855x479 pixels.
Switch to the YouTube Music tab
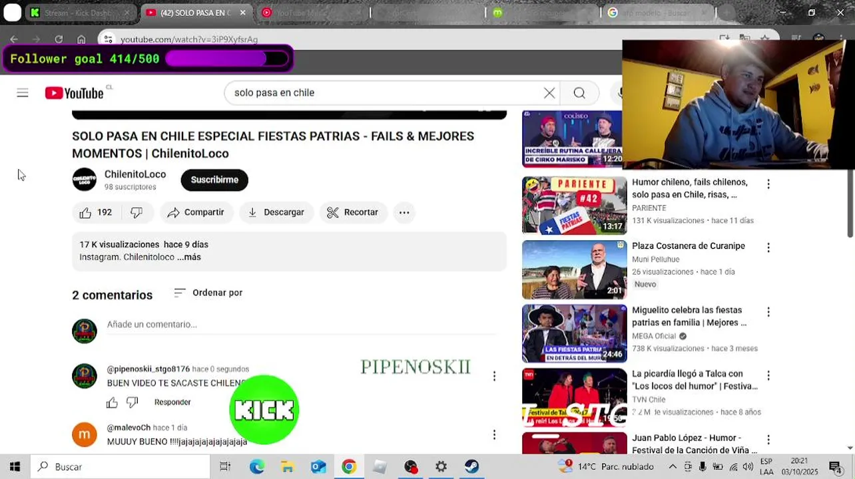tap(310, 13)
